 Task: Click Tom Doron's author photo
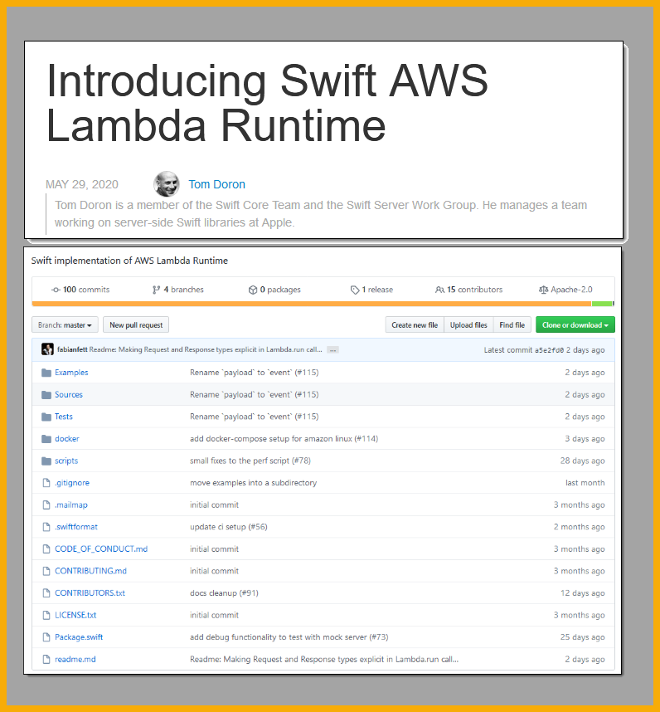167,184
